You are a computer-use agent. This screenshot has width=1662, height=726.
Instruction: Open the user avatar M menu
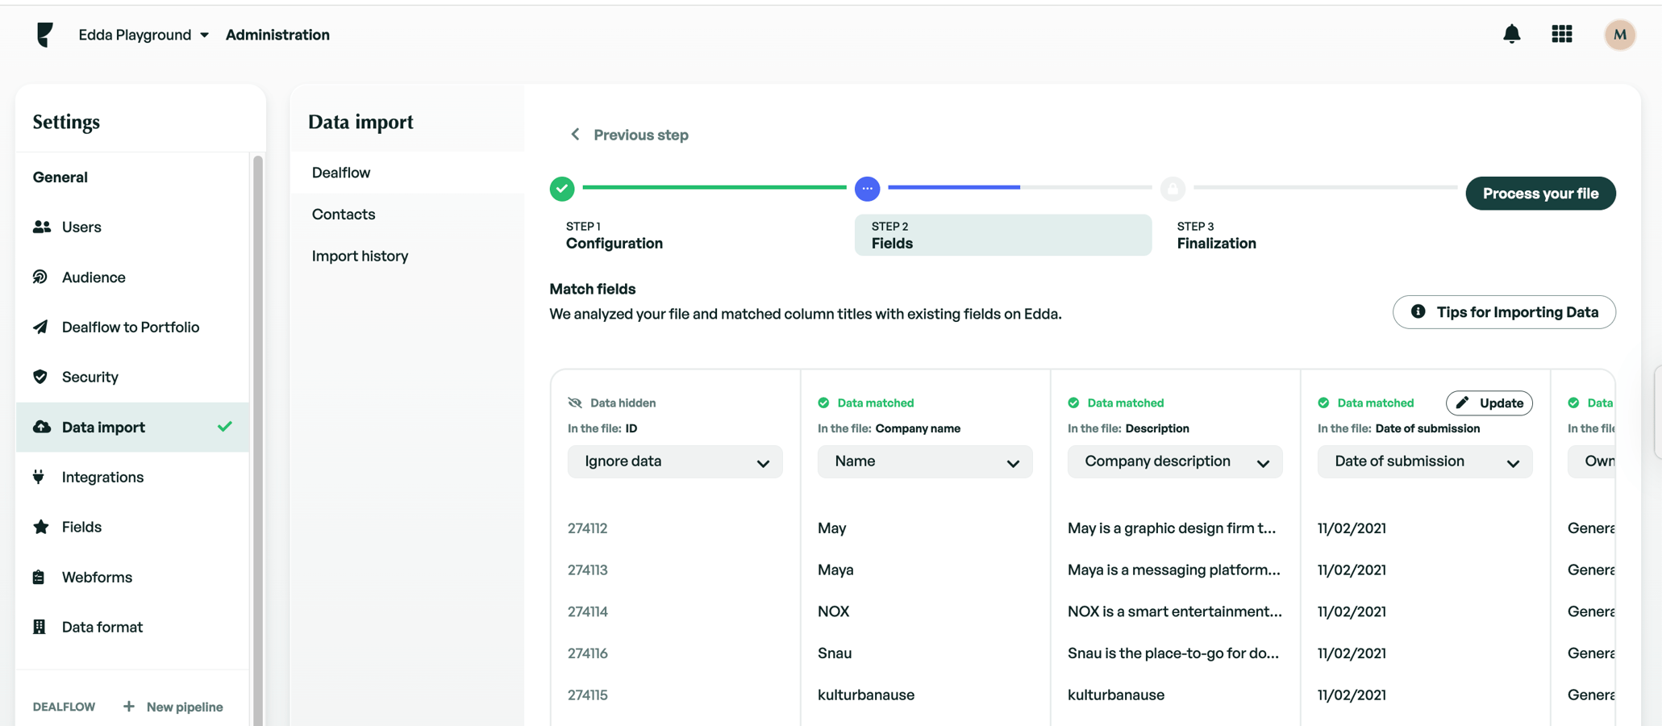coord(1619,35)
